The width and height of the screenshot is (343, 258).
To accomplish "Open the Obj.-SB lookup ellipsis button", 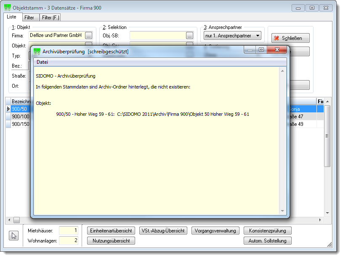I will 189,35.
